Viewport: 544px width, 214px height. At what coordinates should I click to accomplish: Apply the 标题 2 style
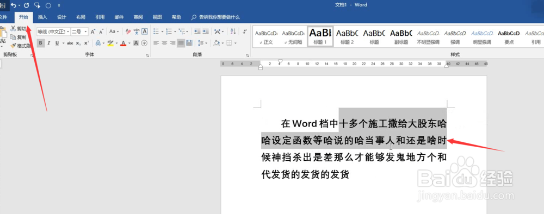(x=347, y=37)
